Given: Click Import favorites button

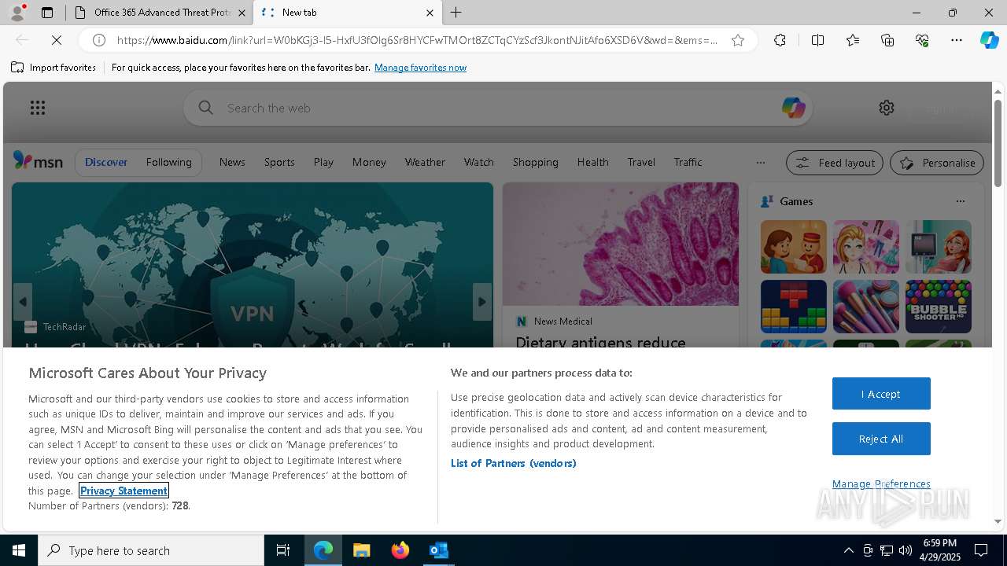Looking at the screenshot, I should [x=53, y=68].
